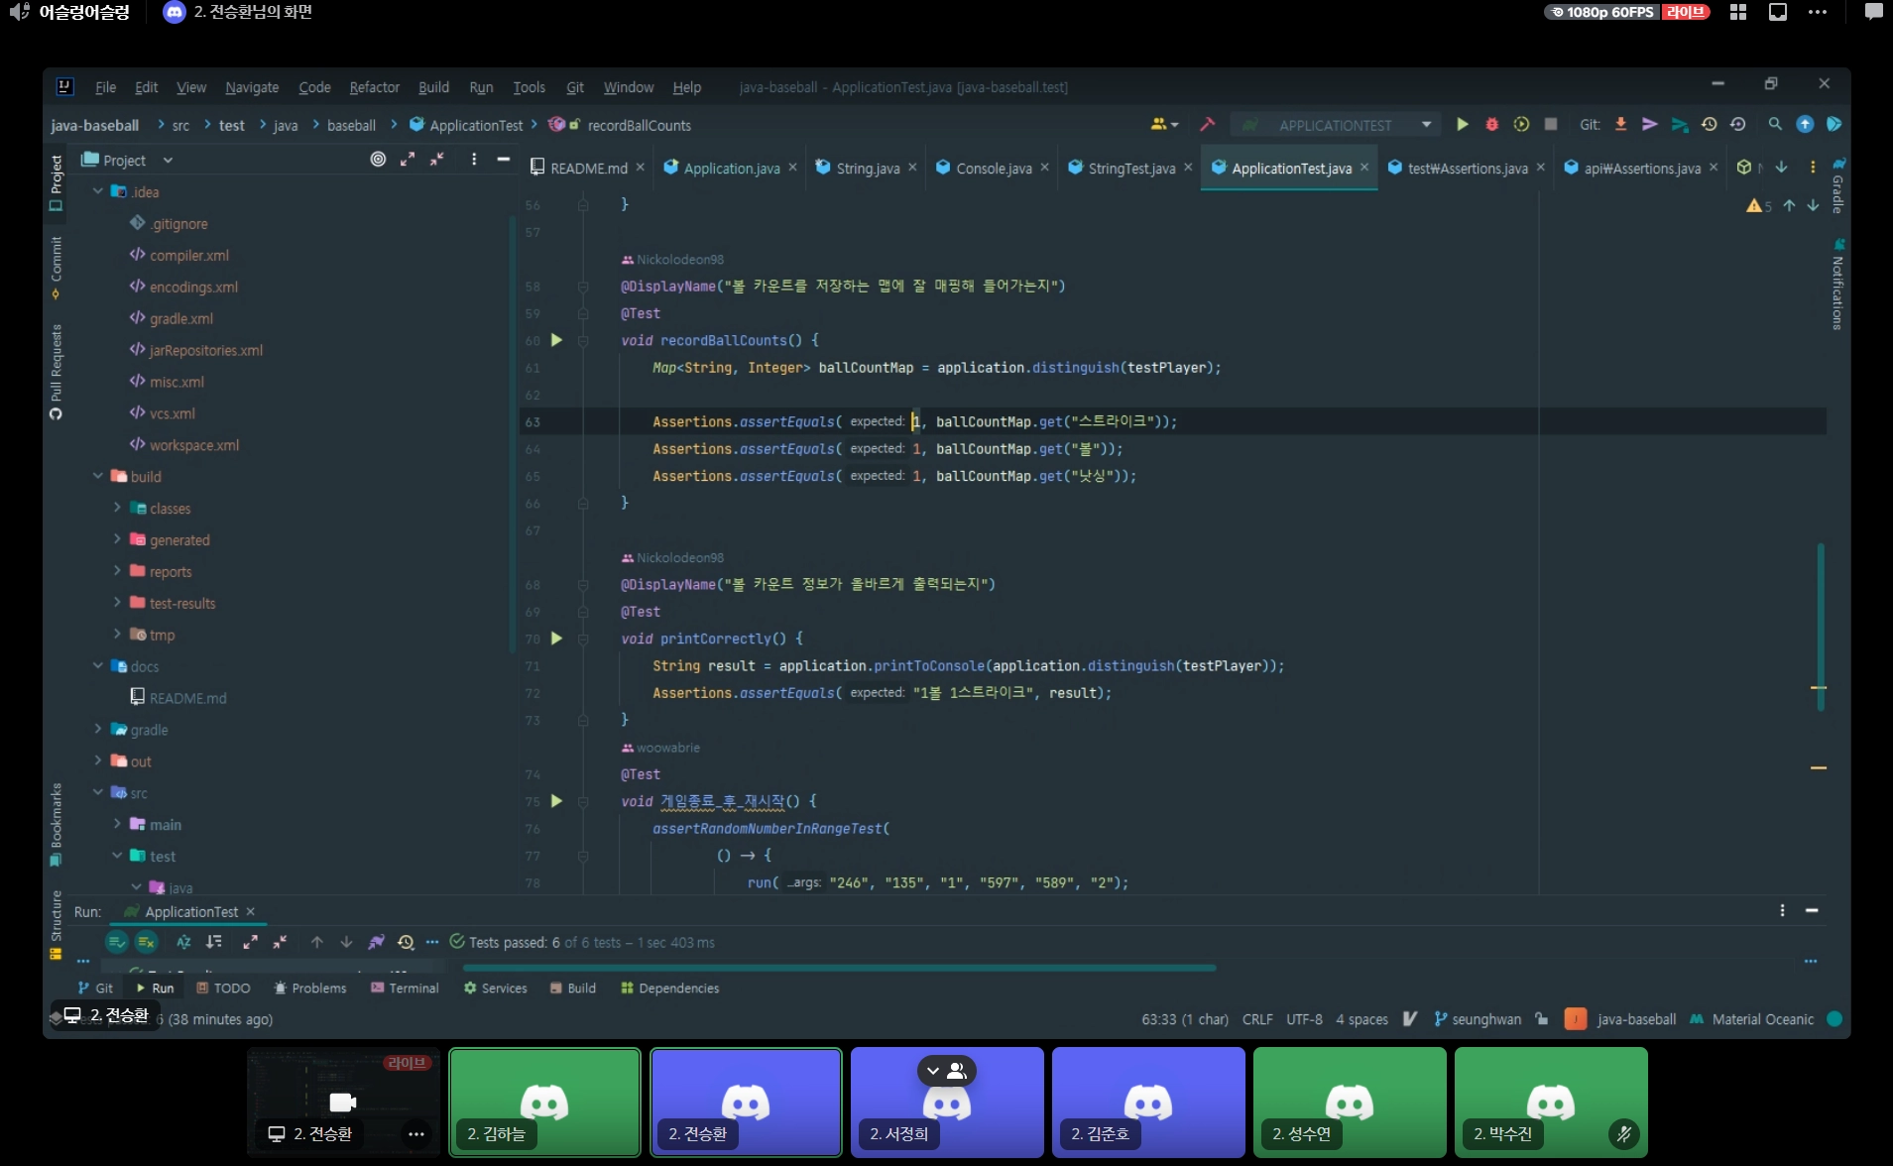Switch to the StringTest.java editor tab
Image resolution: width=1893 pixels, height=1166 pixels.
point(1130,169)
